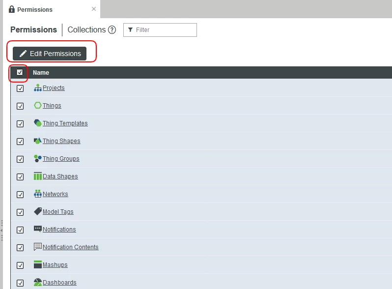Switch to the Collections section
The height and width of the screenshot is (289, 392).
point(87,30)
